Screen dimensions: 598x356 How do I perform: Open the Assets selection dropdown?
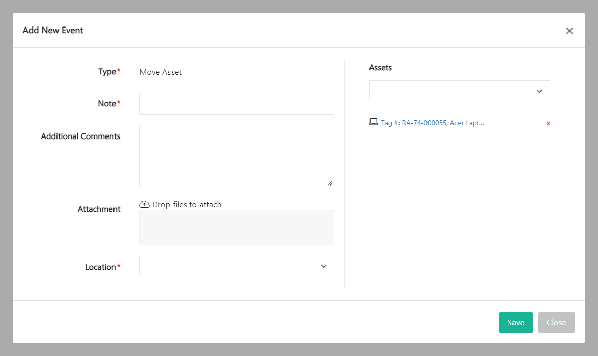click(x=453, y=90)
